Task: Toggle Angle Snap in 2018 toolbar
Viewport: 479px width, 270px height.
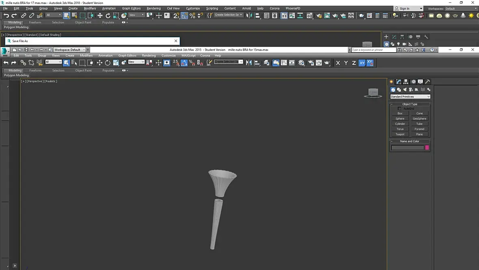Action: point(184,15)
